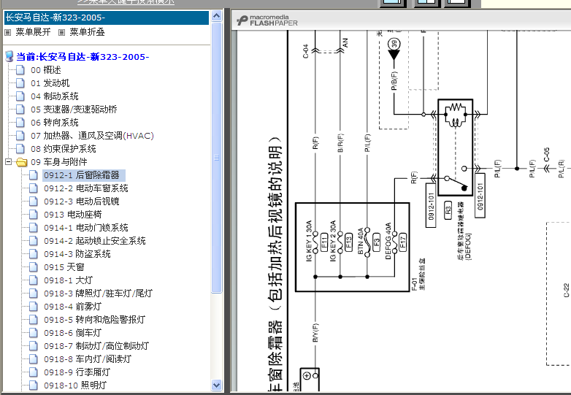Open 0914-2 起动锁止安全系统 diagram
Image resolution: width=571 pixels, height=395 pixels.
[x=95, y=241]
